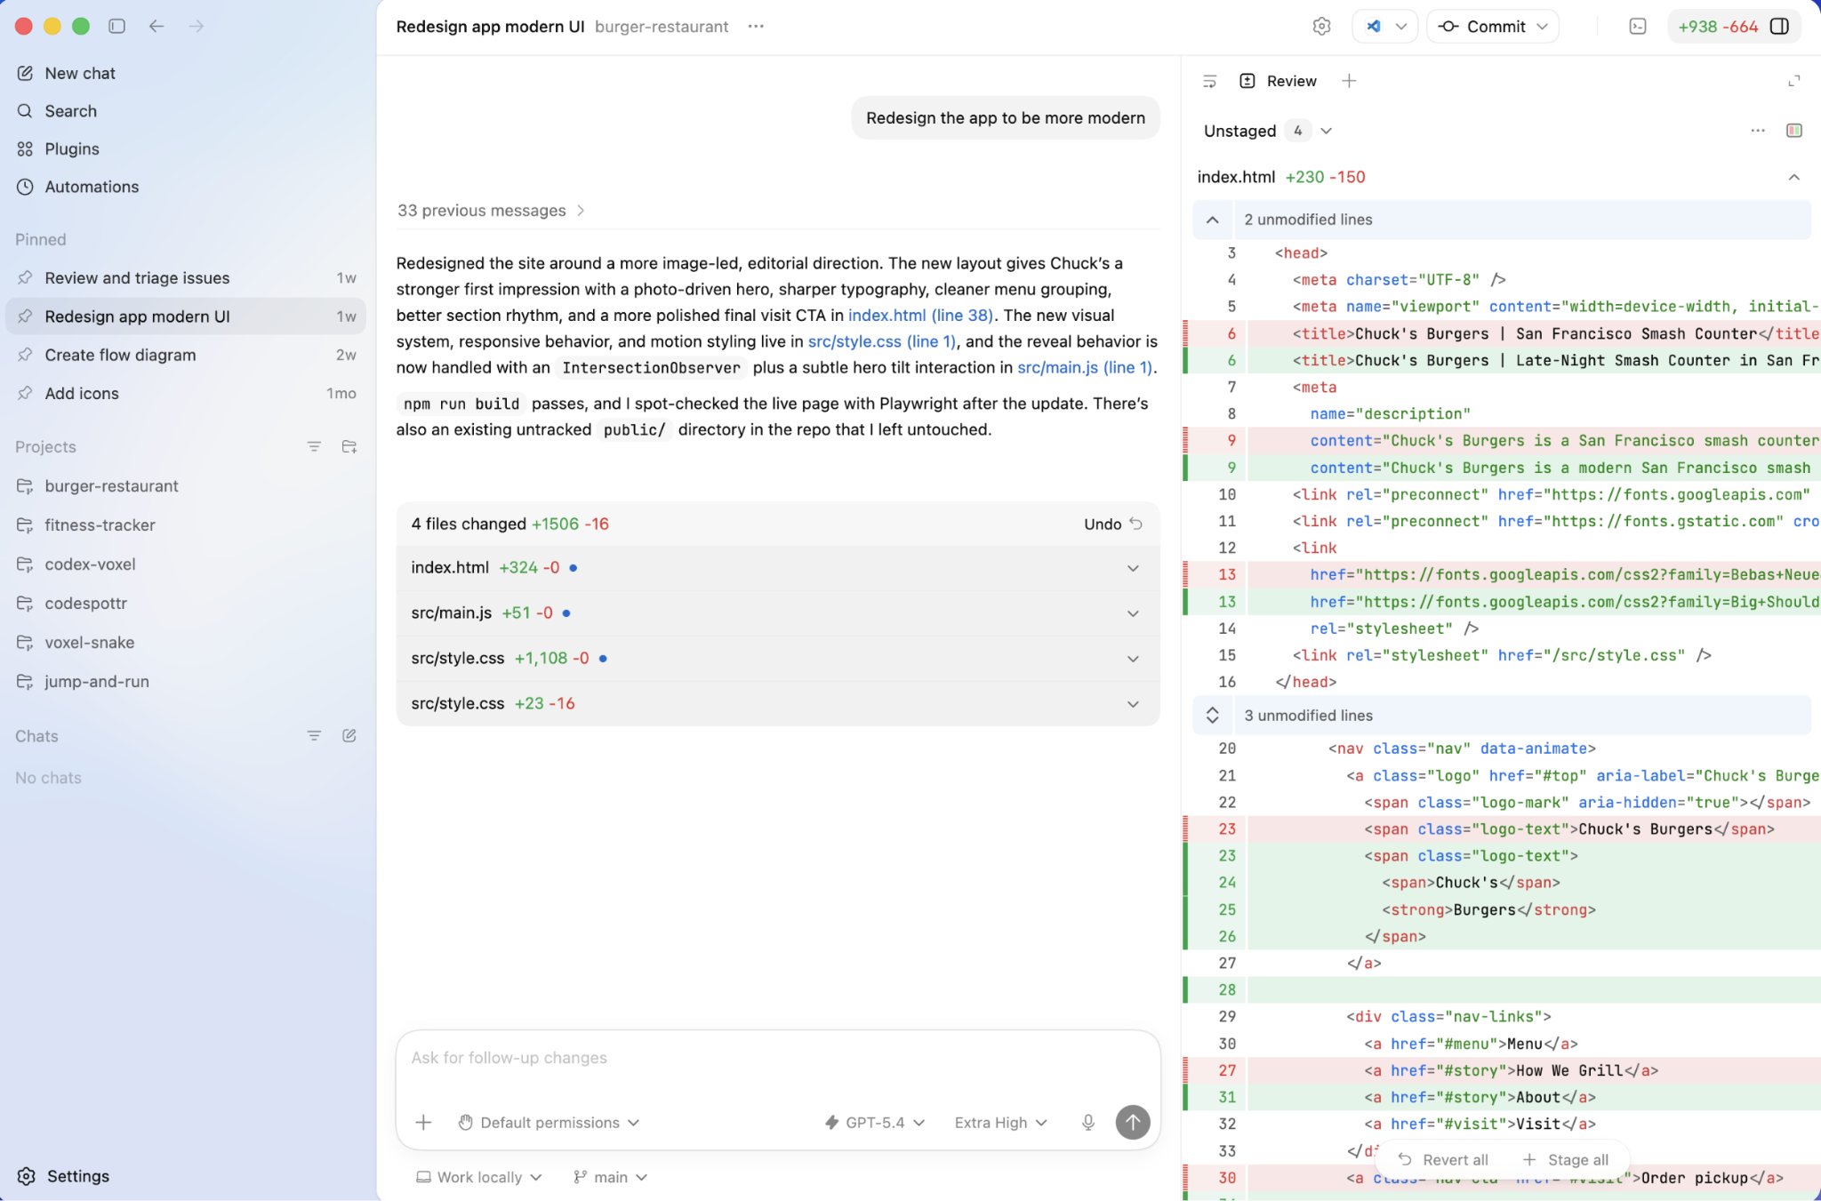Expand the index.html +324 change row
The height and width of the screenshot is (1201, 1821).
coord(778,568)
